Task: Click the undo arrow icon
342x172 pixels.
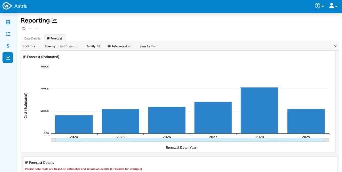Action: coord(30,29)
